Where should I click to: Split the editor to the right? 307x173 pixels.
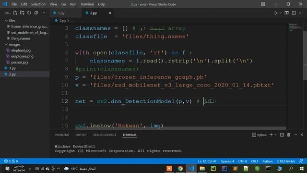[294, 13]
